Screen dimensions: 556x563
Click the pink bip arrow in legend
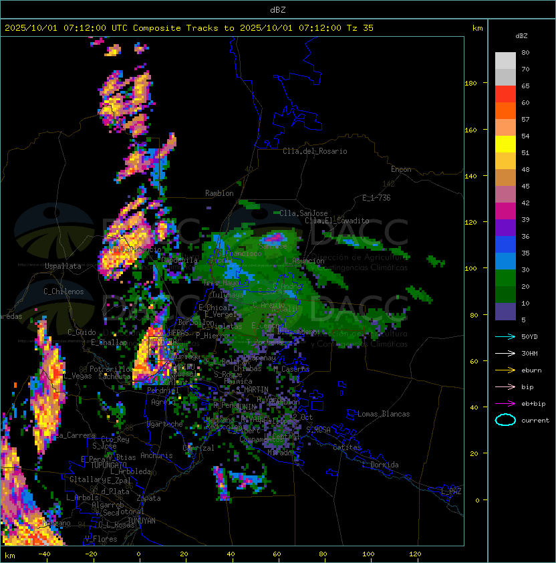[505, 387]
